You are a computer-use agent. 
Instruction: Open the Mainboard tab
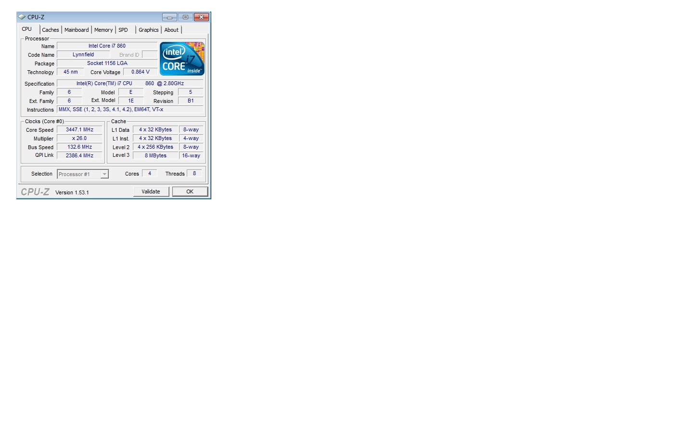click(77, 30)
